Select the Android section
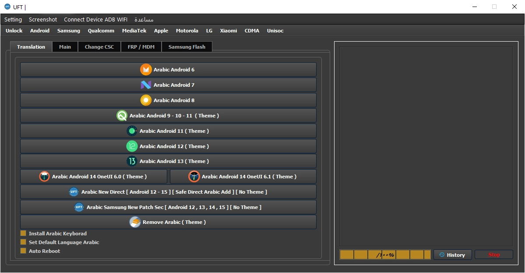Viewport: 525px width, 273px height. pos(40,31)
